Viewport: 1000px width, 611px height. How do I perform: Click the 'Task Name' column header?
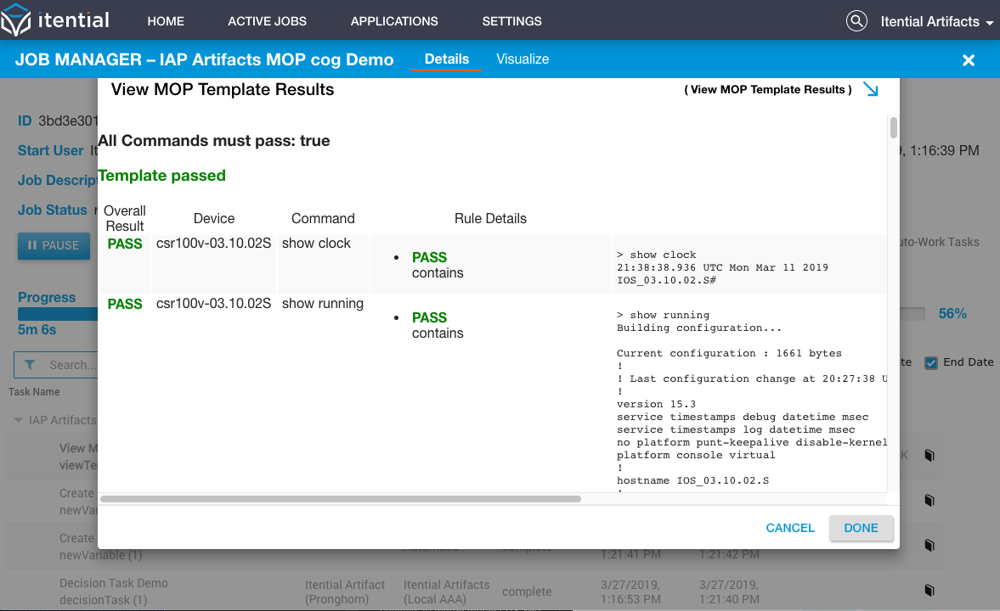click(x=34, y=392)
